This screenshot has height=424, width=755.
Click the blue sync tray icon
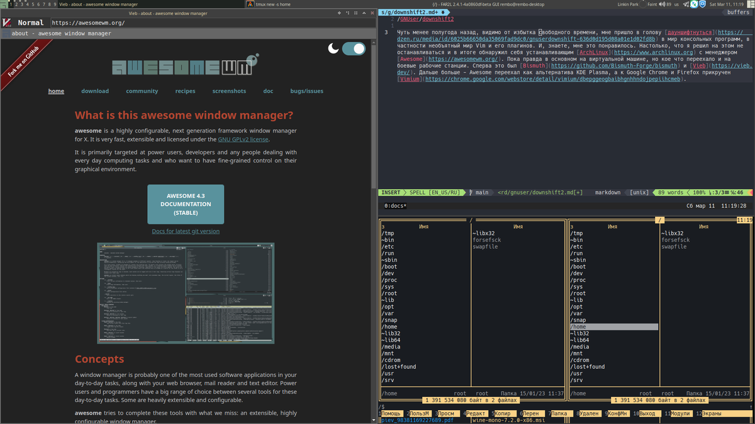(694, 4)
